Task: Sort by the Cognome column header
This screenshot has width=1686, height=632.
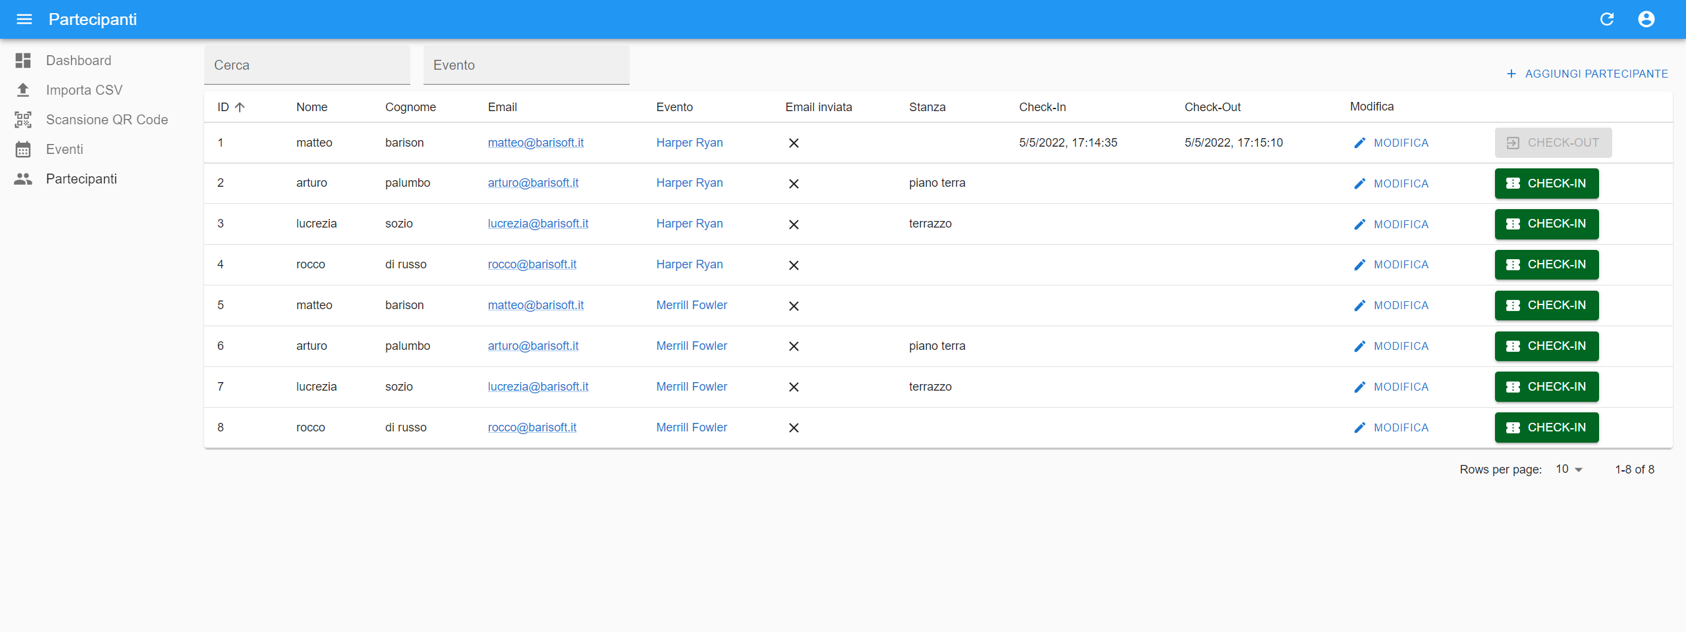Action: [x=410, y=107]
